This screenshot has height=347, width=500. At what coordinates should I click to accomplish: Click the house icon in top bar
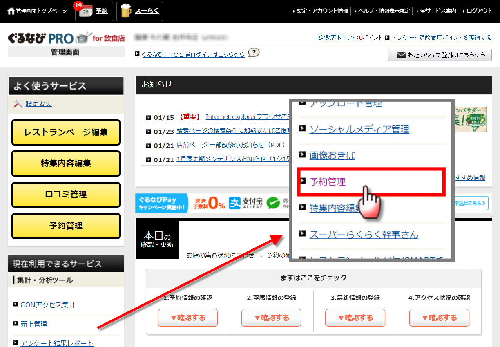(11, 11)
